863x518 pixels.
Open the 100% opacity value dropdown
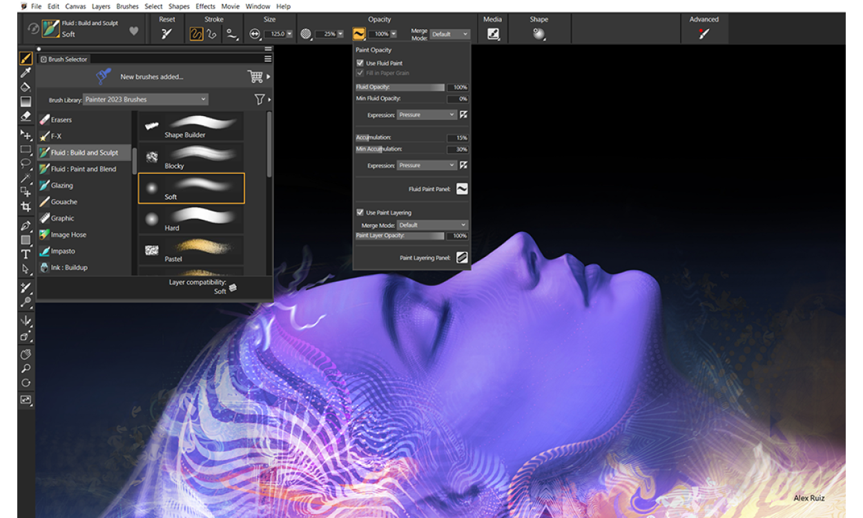394,33
